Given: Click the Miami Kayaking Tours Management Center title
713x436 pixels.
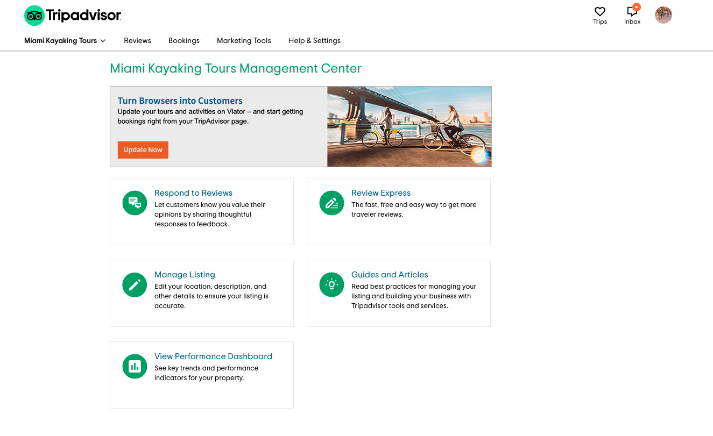Looking at the screenshot, I should tap(236, 69).
